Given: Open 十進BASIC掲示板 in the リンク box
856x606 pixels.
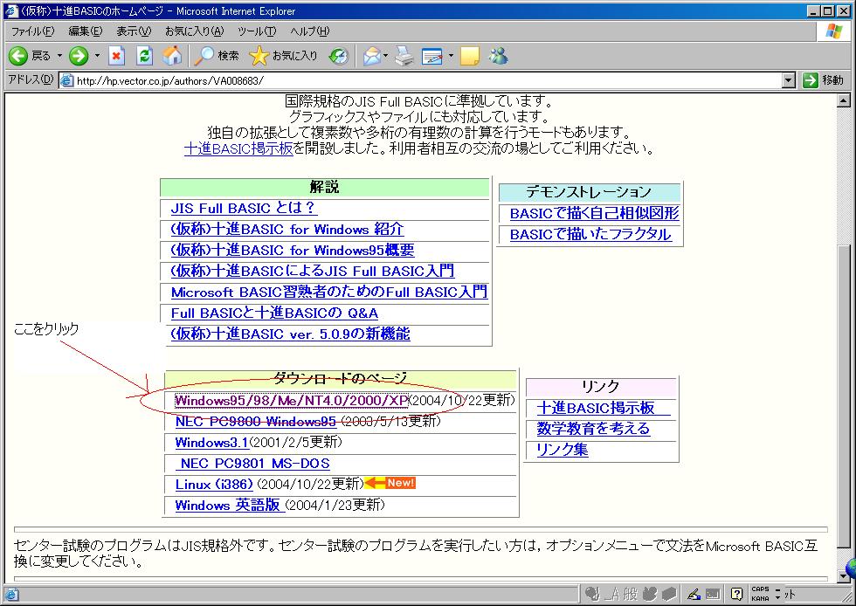Looking at the screenshot, I should click(604, 408).
